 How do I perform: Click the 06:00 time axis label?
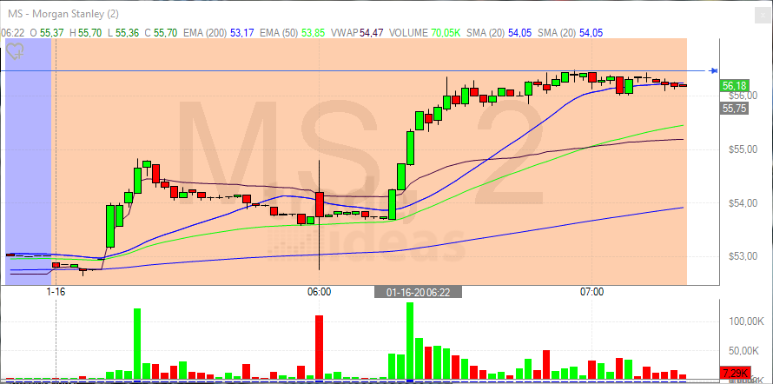point(320,292)
